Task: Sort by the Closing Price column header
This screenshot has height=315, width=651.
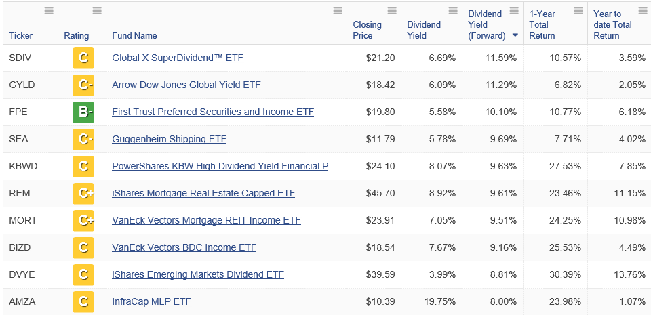Action: [367, 30]
